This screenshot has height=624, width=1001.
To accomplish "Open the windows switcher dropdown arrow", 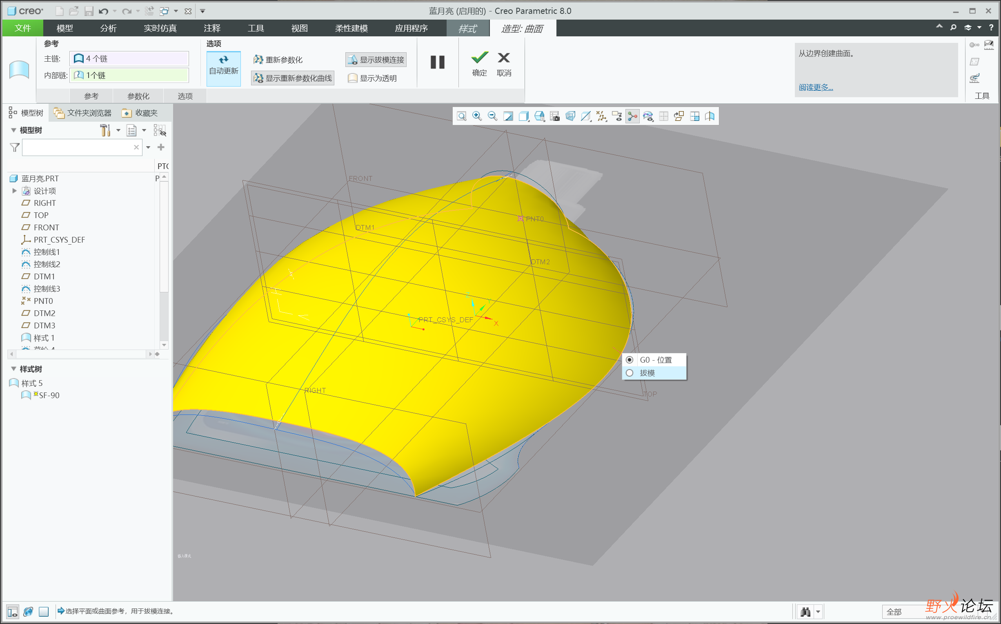I will [176, 11].
